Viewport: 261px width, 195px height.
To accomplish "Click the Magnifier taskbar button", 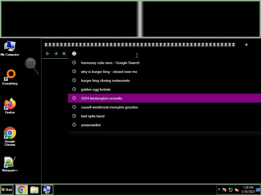I will click(47, 190).
